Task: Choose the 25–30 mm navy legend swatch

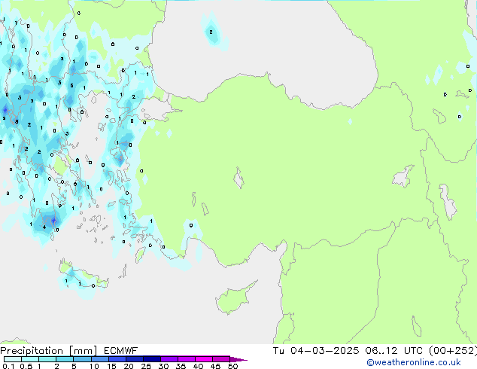Action: coord(152,359)
